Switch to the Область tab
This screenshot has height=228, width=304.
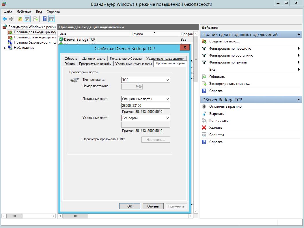click(x=71, y=59)
